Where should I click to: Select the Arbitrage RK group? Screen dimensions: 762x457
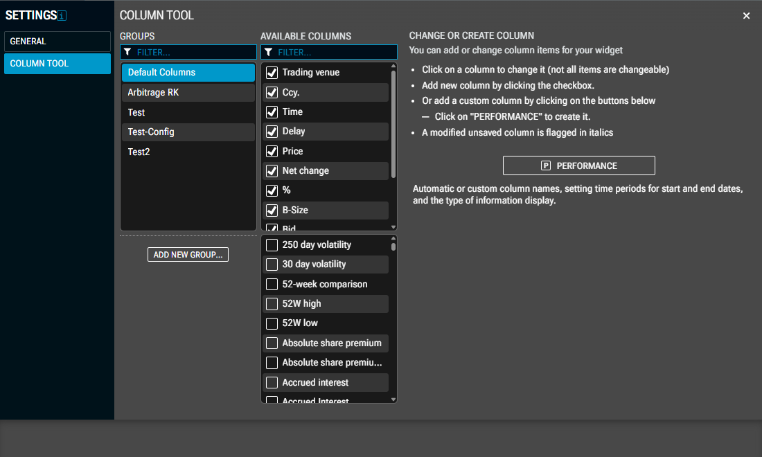[x=188, y=92]
